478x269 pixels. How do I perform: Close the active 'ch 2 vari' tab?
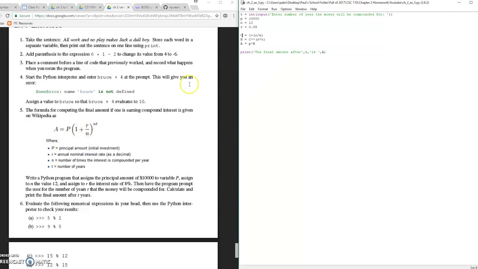128,7
